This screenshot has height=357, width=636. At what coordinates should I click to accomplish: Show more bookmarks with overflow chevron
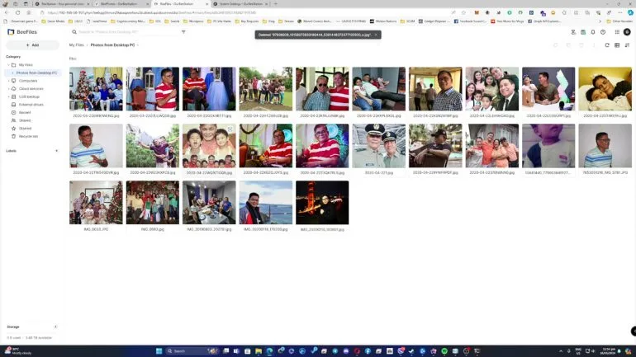(600, 21)
